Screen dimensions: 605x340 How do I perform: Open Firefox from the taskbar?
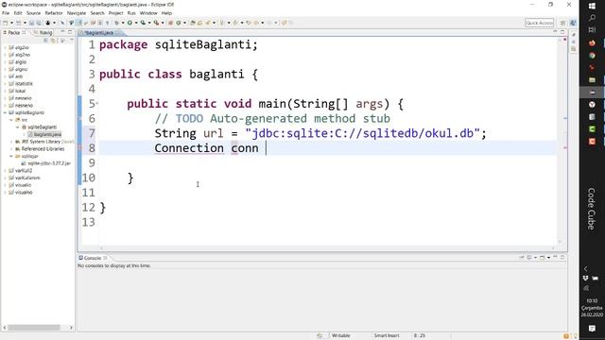click(x=592, y=42)
